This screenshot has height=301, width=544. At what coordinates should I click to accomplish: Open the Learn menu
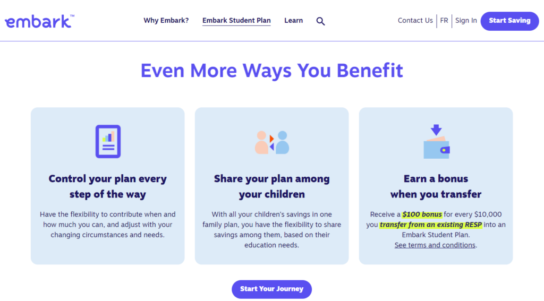point(293,21)
